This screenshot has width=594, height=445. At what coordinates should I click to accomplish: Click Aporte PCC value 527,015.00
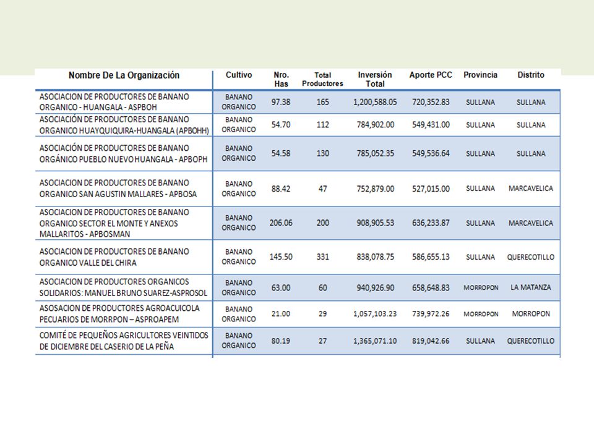[431, 189]
